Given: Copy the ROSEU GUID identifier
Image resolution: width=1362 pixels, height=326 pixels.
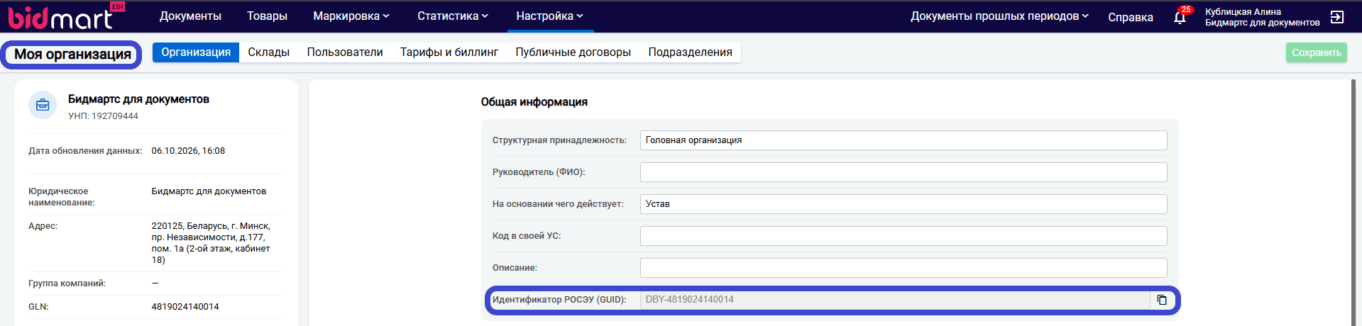Looking at the screenshot, I should [1162, 300].
